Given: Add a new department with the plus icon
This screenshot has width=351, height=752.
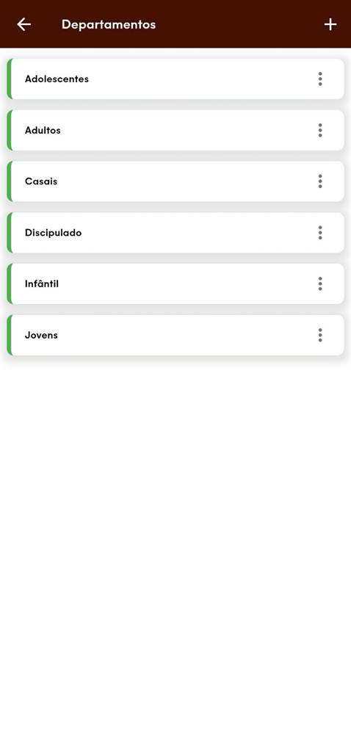Looking at the screenshot, I should point(330,24).
